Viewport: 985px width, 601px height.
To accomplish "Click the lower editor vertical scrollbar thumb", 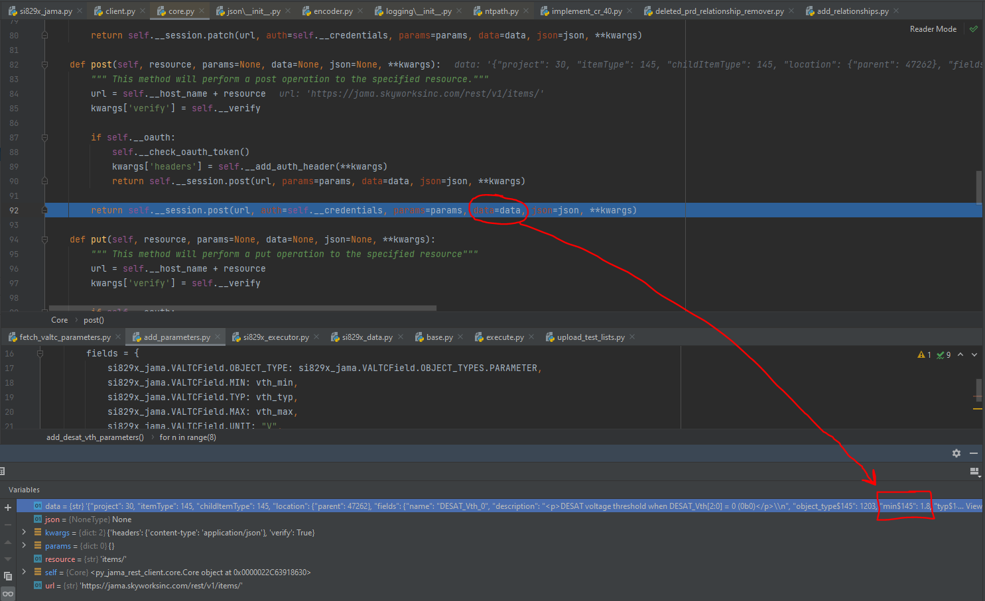I will pos(978,390).
